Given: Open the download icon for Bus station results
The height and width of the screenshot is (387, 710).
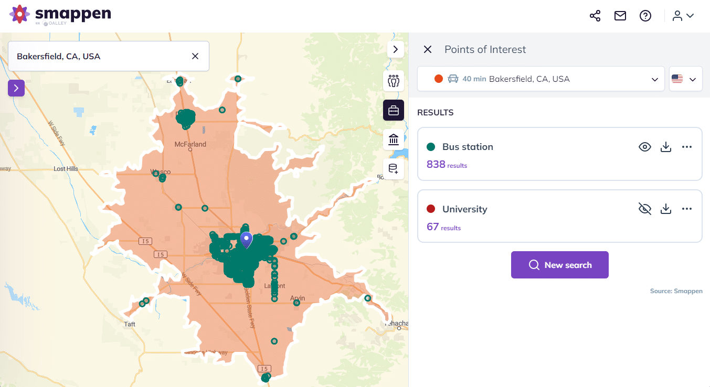Looking at the screenshot, I should tap(665, 147).
